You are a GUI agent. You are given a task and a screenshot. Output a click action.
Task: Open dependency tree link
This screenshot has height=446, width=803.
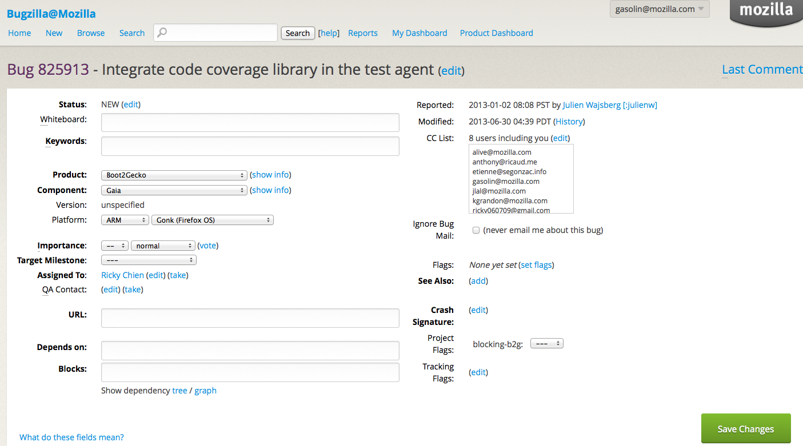tap(179, 391)
